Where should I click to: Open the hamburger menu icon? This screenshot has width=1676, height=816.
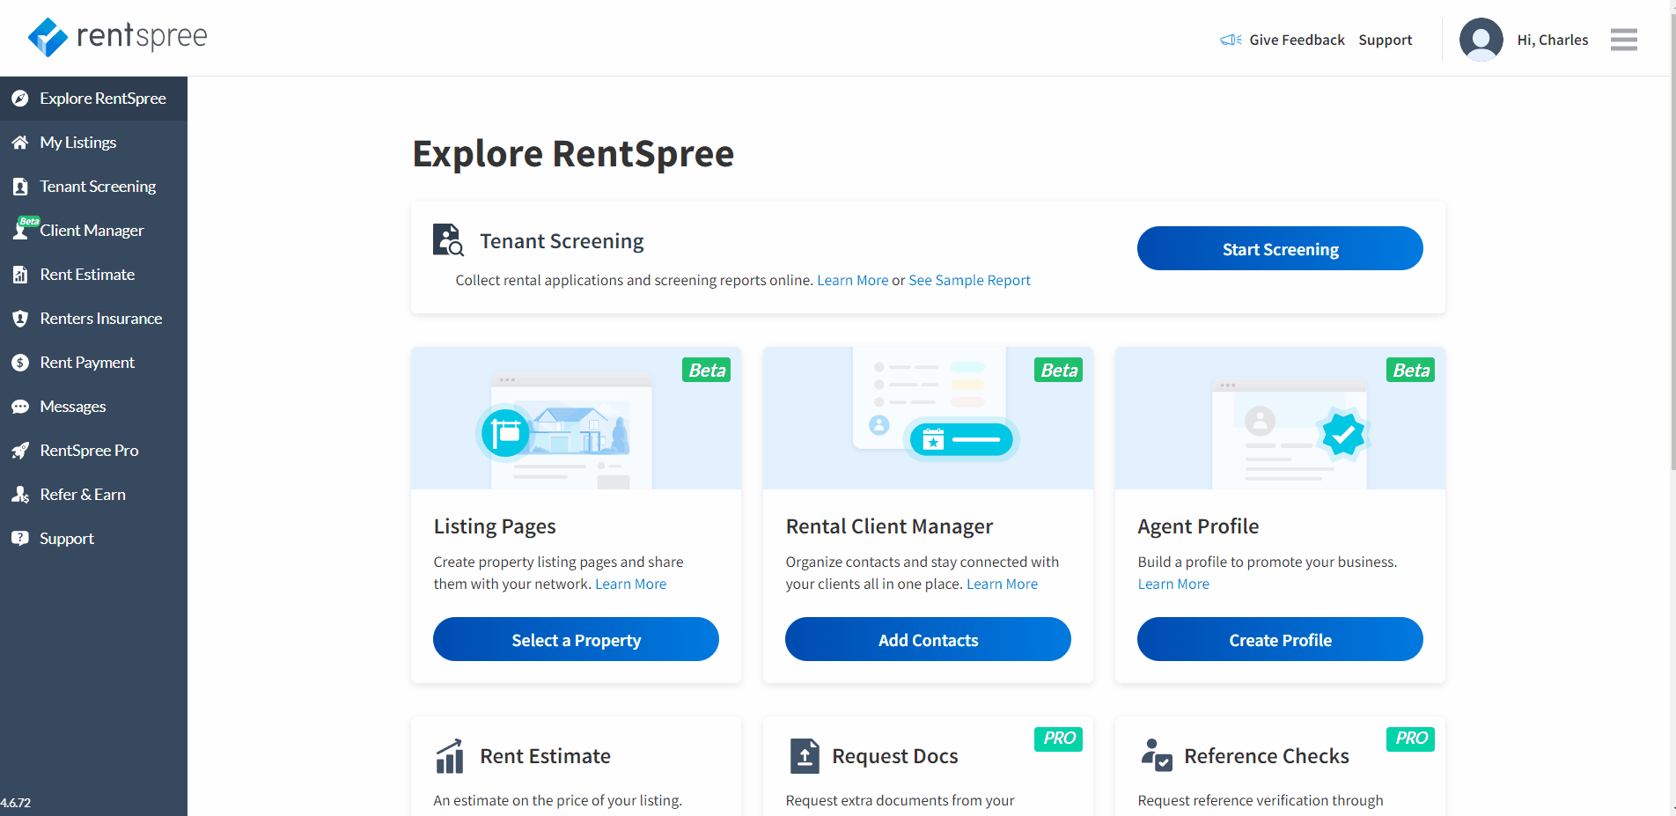1623,40
